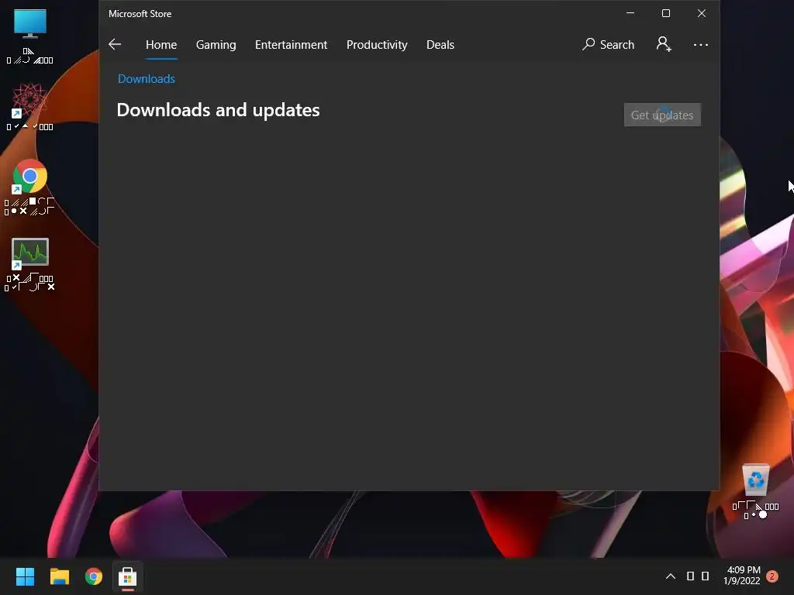The image size is (794, 595).
Task: Show hidden icons in system tray
Action: (671, 576)
